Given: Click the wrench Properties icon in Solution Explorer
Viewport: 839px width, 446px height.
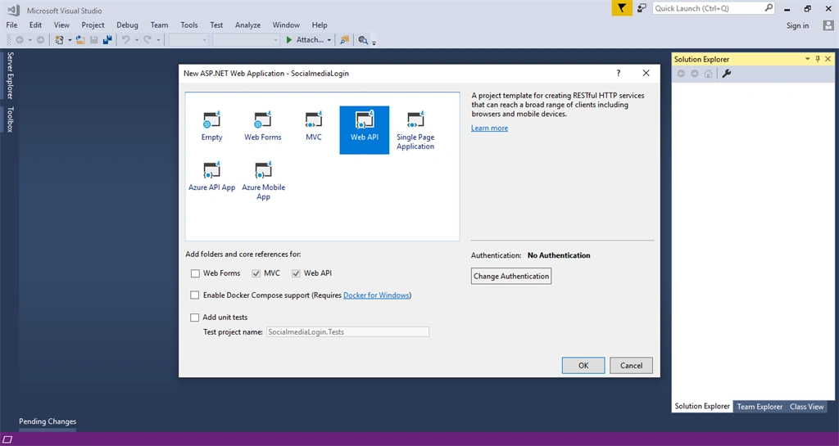Looking at the screenshot, I should pyautogui.click(x=726, y=74).
